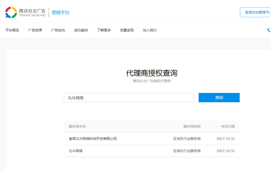Open the 平台概览 navigation item
The image size is (270, 171).
click(x=12, y=30)
